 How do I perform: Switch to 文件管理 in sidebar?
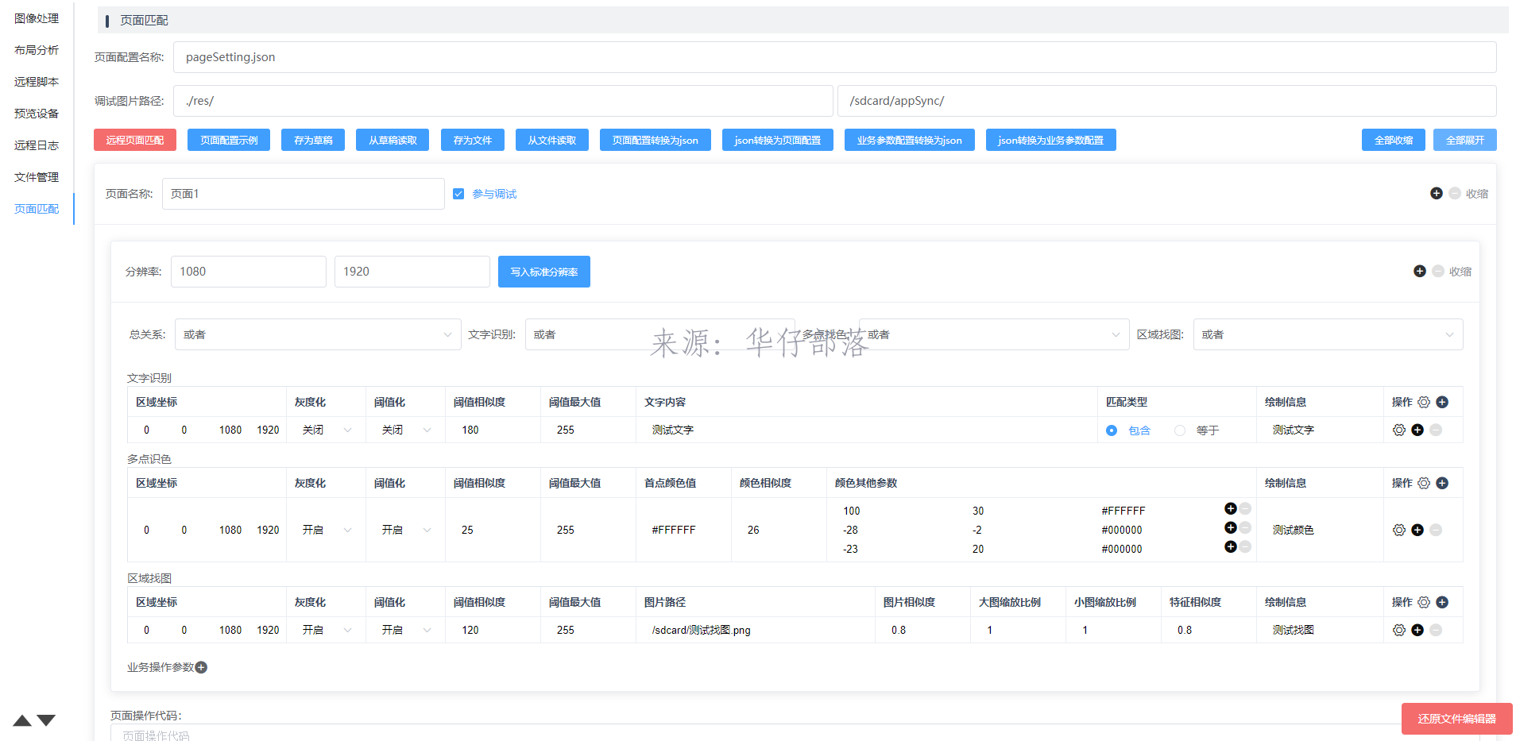pyautogui.click(x=37, y=177)
